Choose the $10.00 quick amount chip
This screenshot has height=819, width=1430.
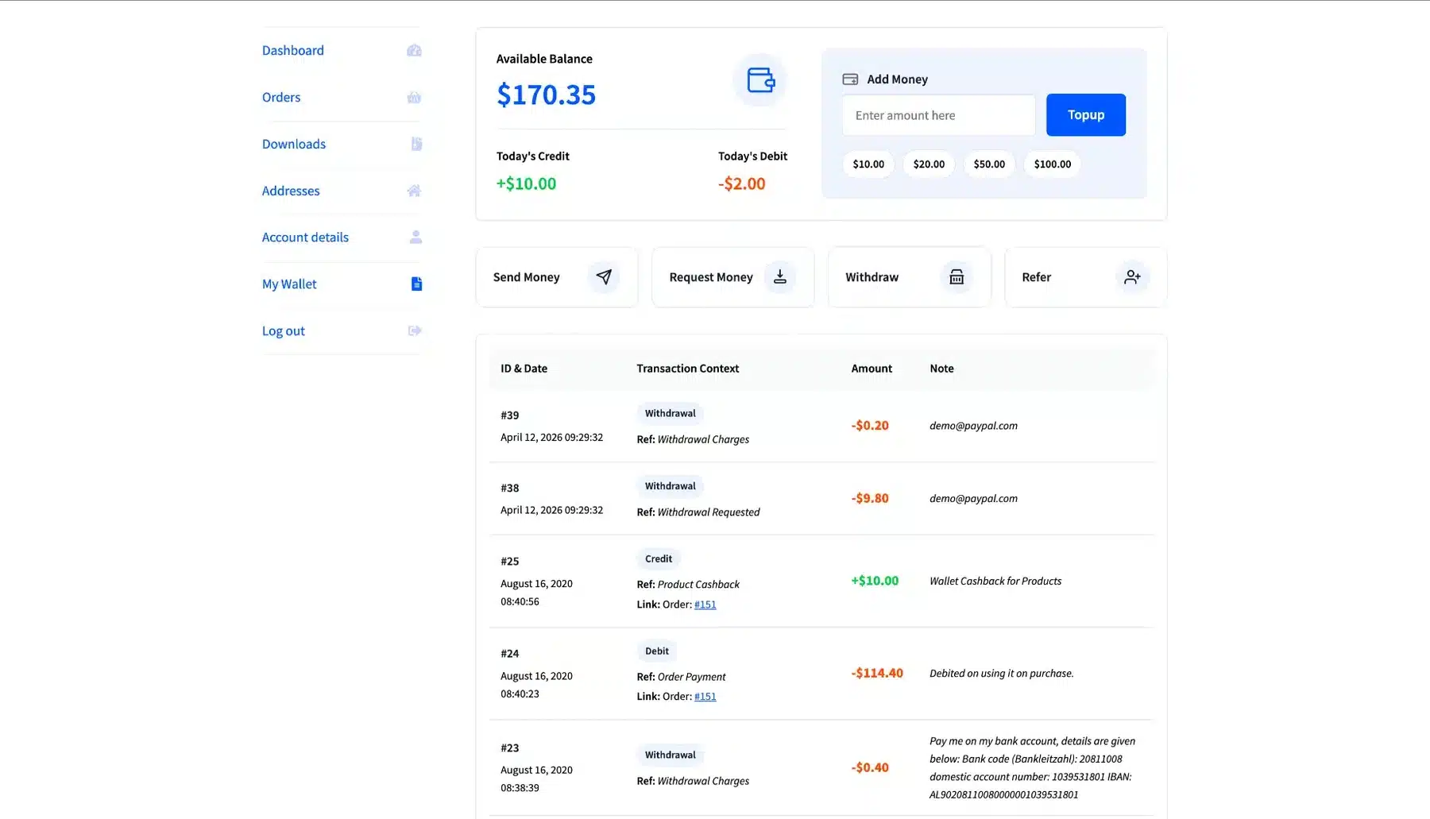pos(868,164)
